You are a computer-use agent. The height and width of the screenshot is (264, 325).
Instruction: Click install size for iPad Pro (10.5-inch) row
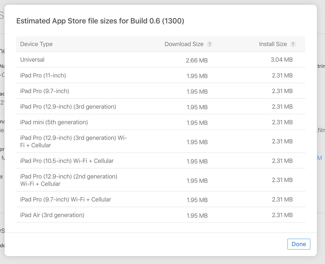[282, 161]
